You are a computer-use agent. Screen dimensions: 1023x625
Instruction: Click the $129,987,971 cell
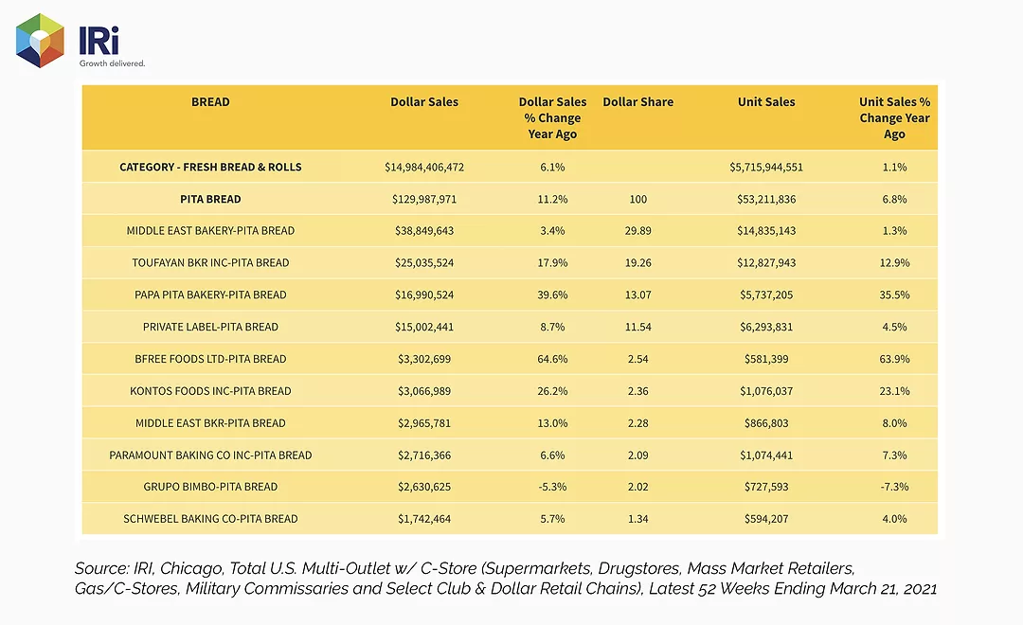(x=424, y=199)
